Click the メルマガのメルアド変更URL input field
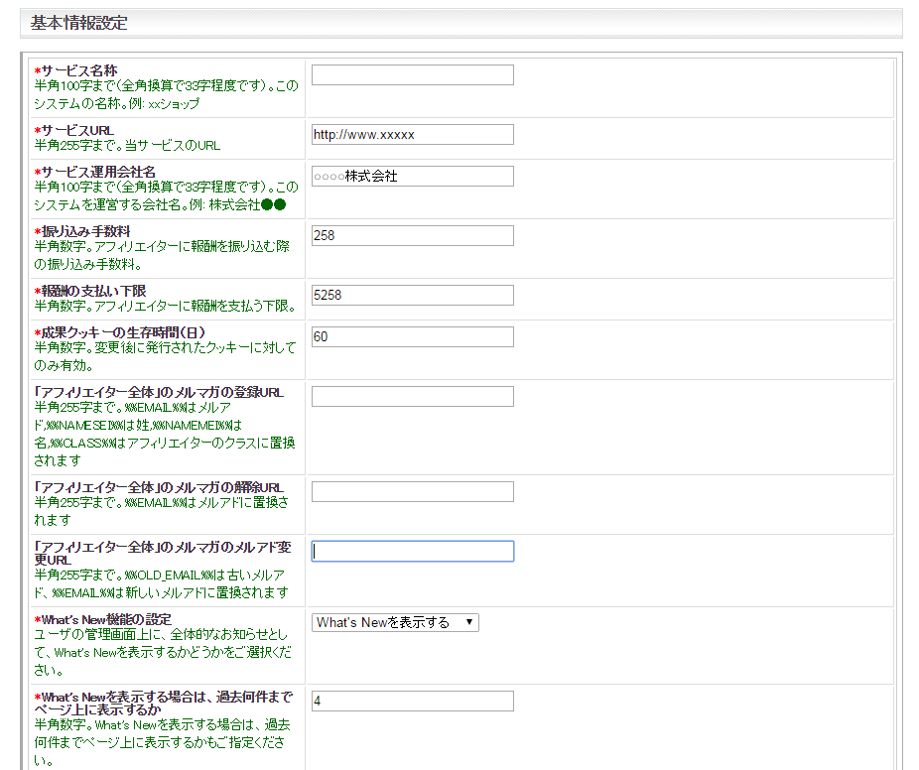Image resolution: width=919 pixels, height=770 pixels. coord(412,552)
